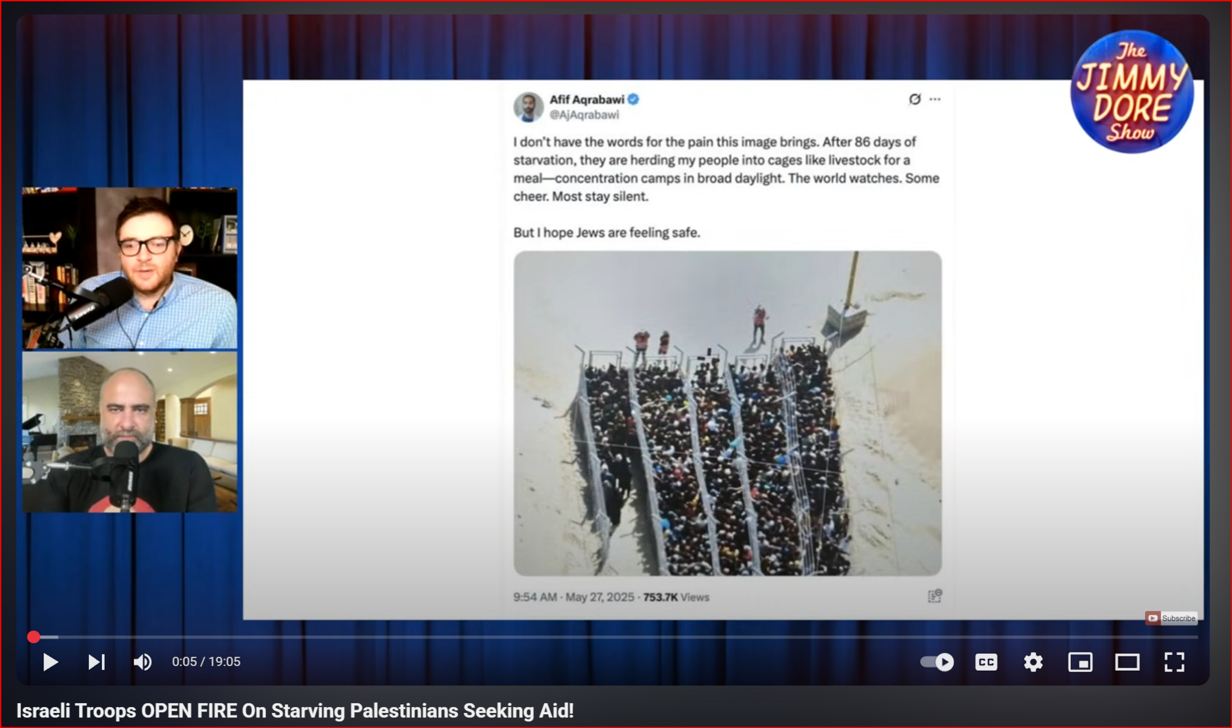Open the player settings gear
This screenshot has height=728, width=1232.
(x=1033, y=662)
